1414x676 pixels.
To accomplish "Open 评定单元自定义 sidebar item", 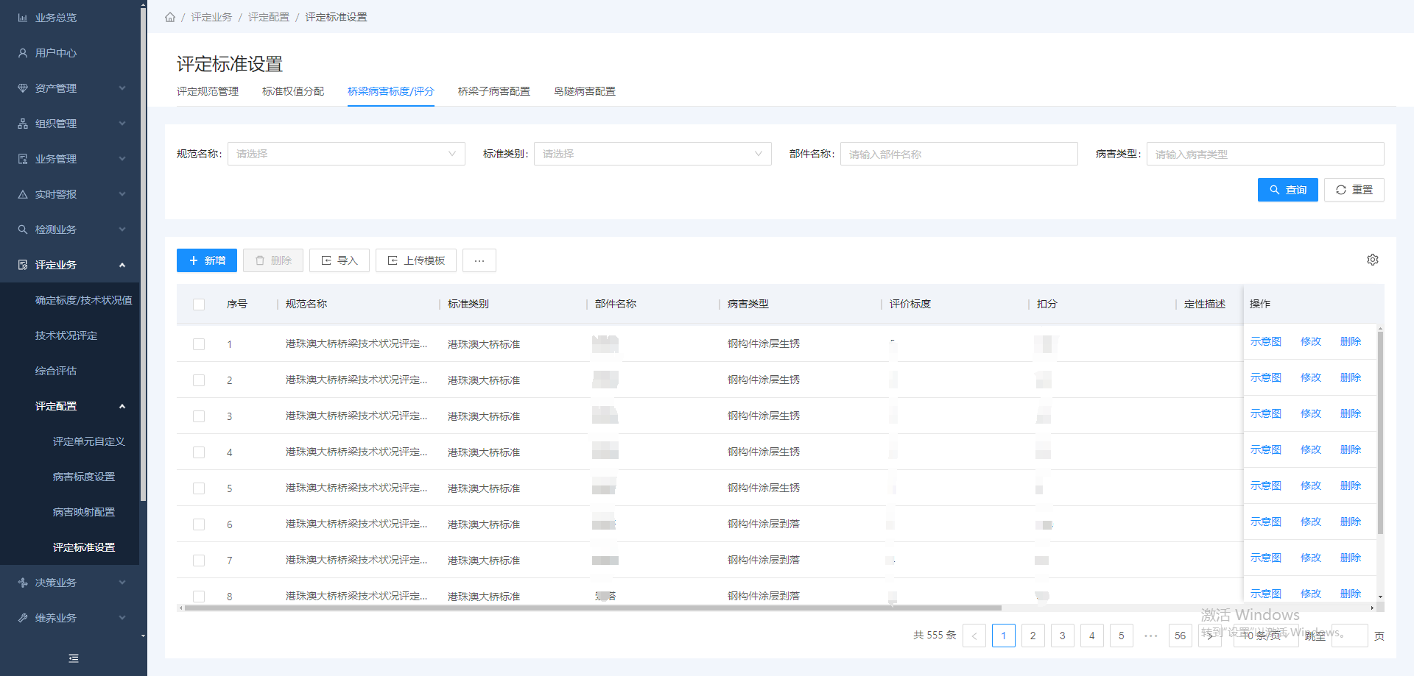I will click(x=89, y=441).
